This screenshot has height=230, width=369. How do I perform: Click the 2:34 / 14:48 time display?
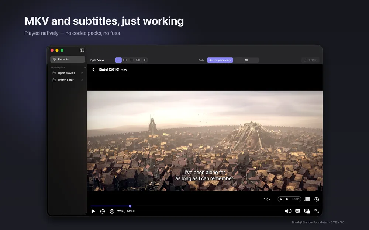click(126, 211)
